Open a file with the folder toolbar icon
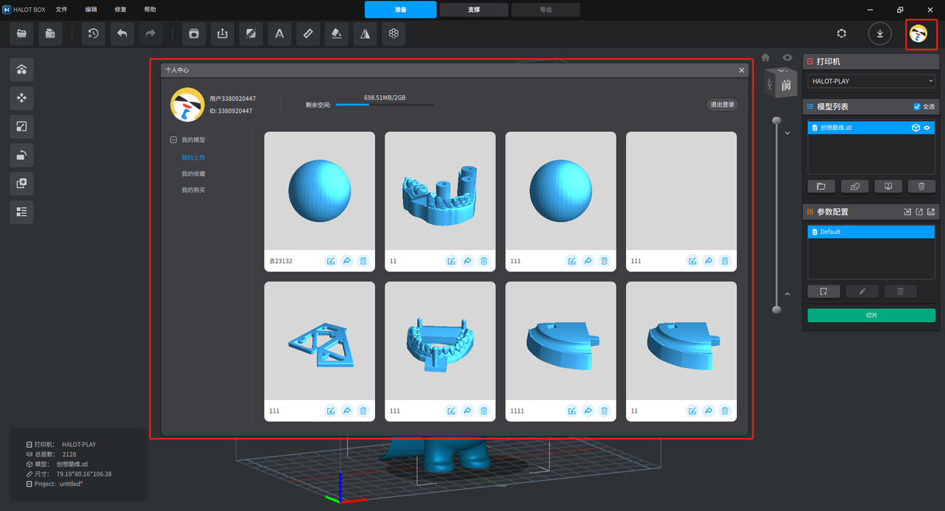Viewport: 945px width, 511px height. click(x=21, y=33)
